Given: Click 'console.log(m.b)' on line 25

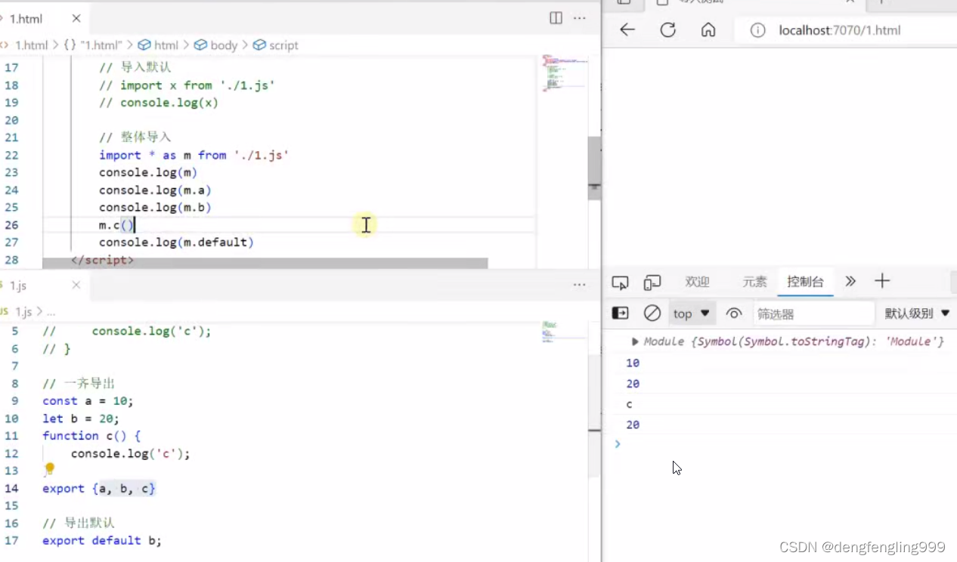Looking at the screenshot, I should (155, 207).
